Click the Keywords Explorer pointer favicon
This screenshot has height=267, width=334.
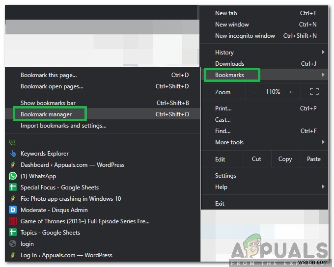pos(13,153)
